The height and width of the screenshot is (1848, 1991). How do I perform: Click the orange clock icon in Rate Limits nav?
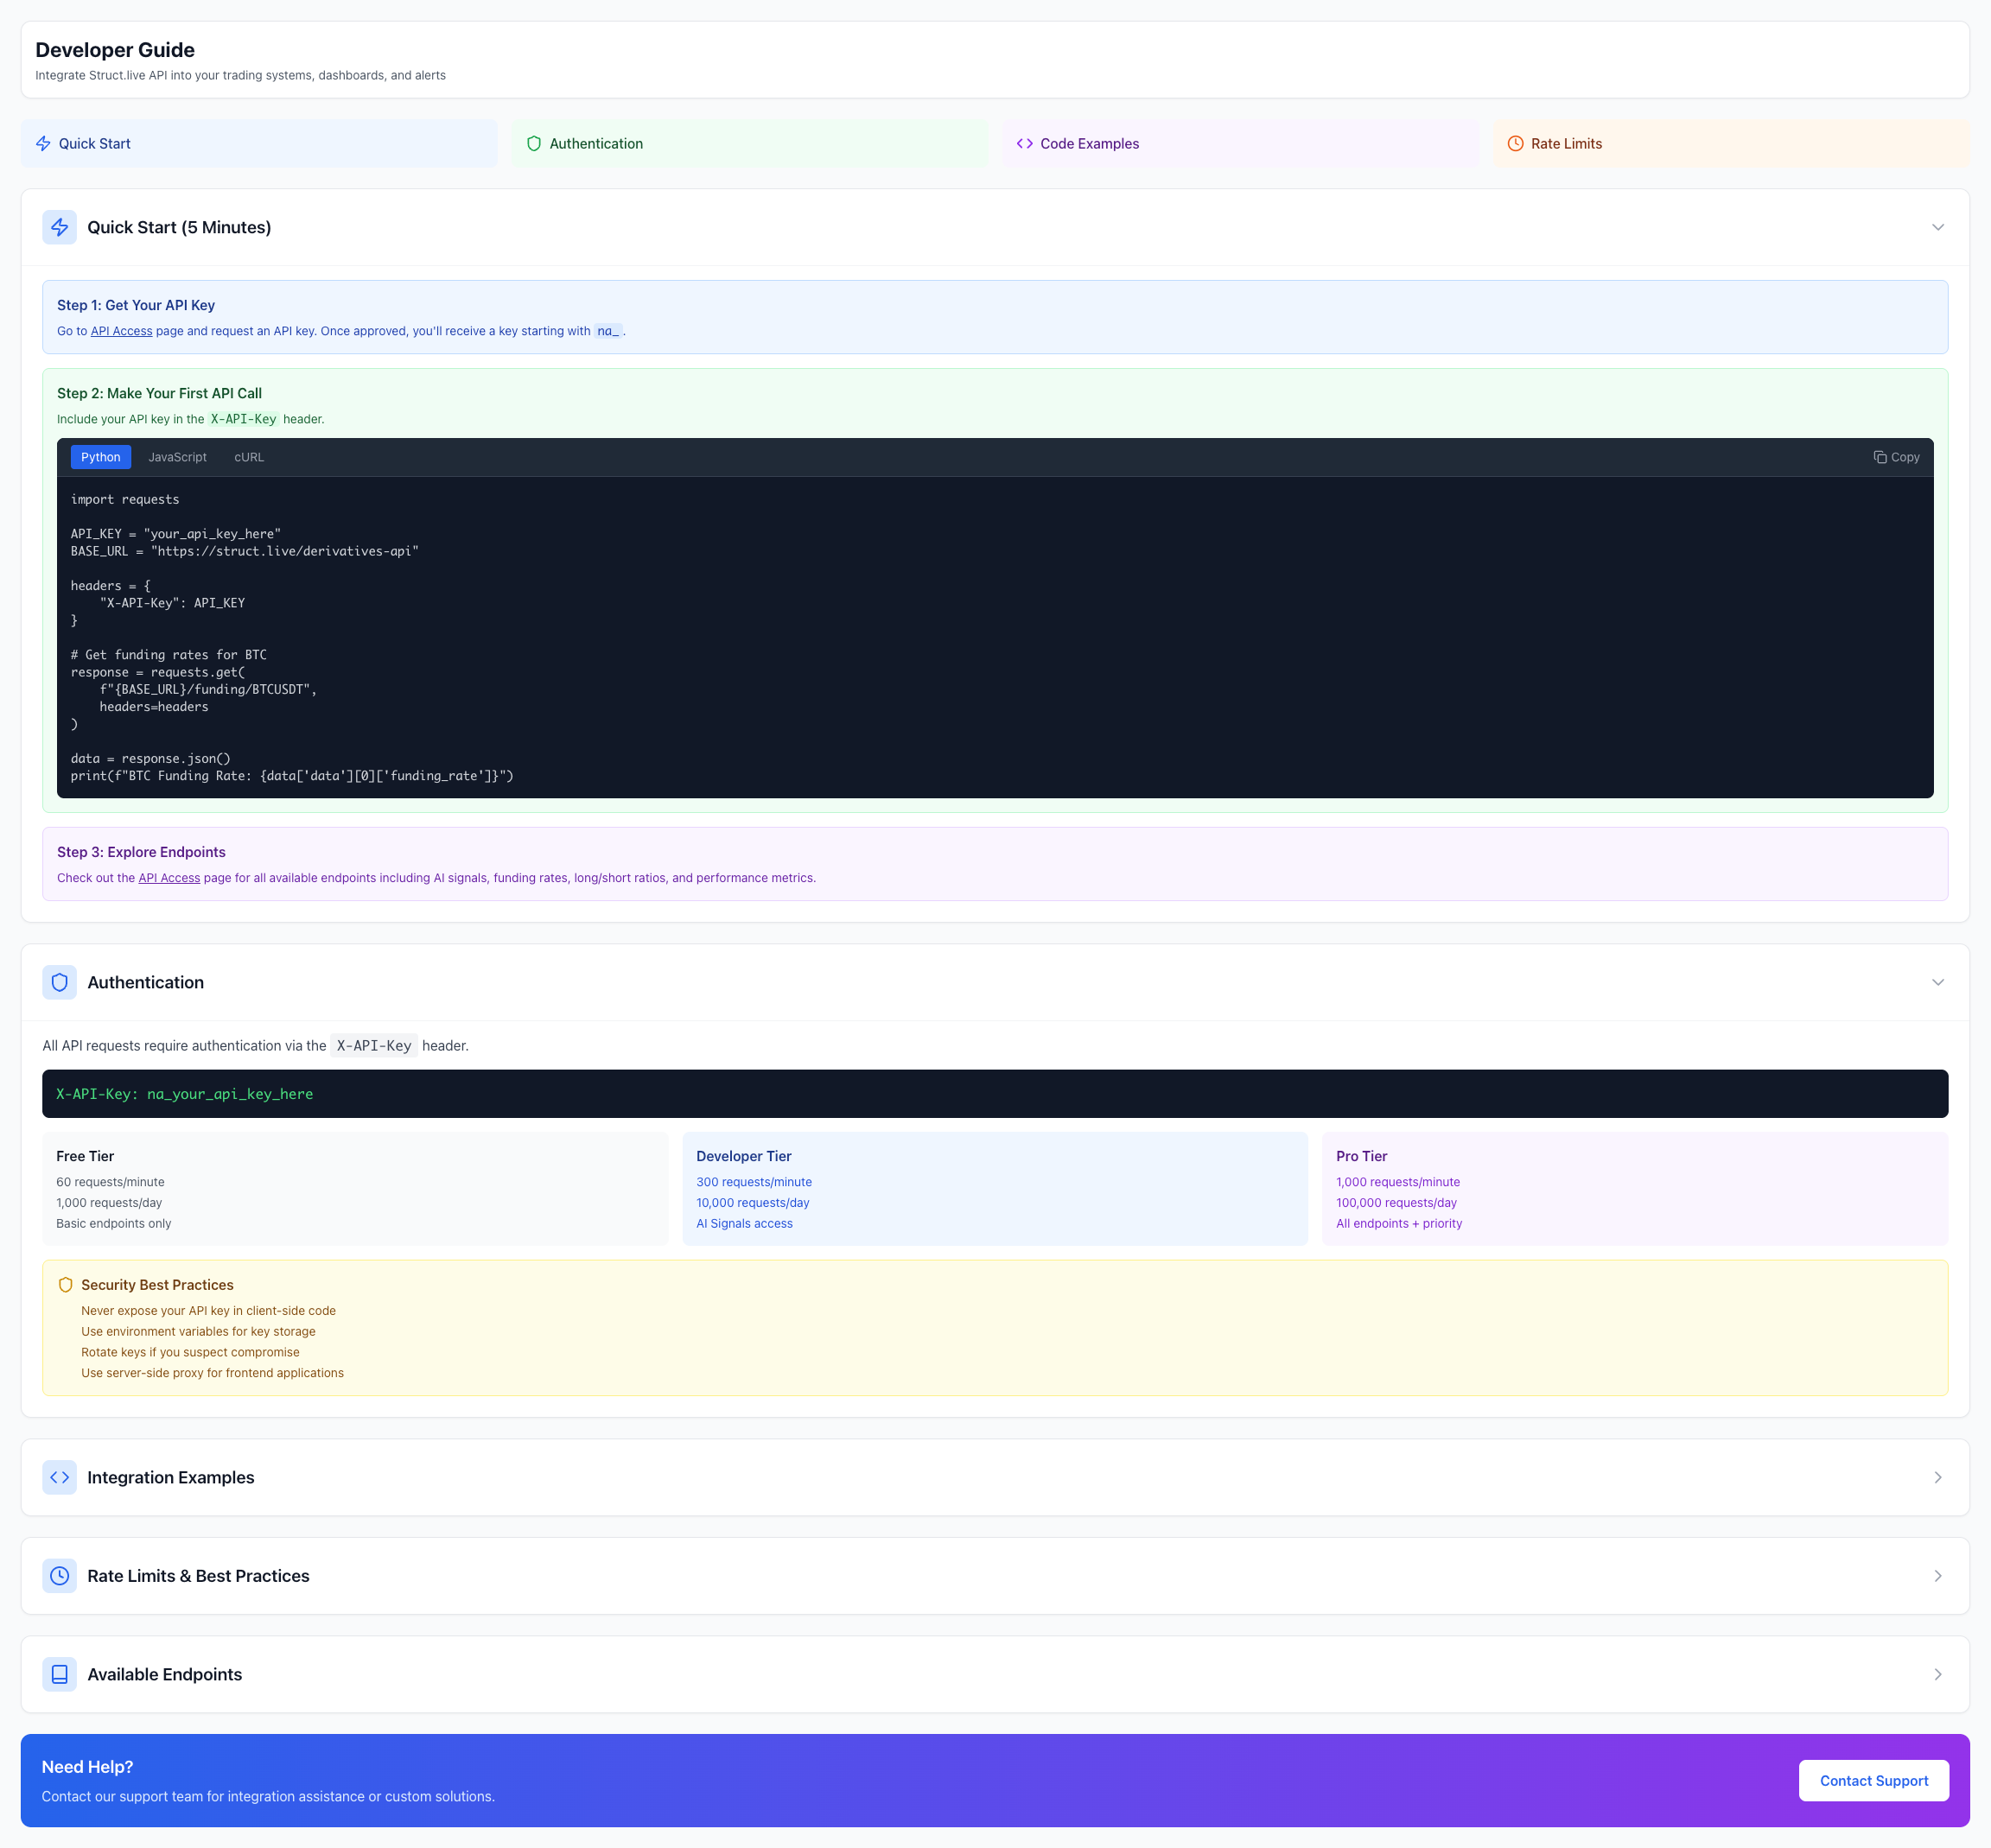pos(1515,144)
